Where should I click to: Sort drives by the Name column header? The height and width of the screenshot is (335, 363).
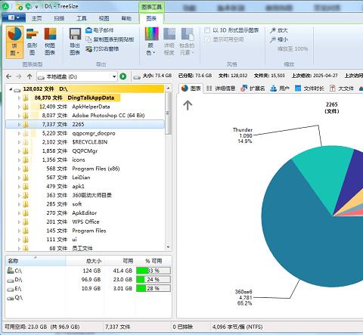pyautogui.click(x=36, y=261)
